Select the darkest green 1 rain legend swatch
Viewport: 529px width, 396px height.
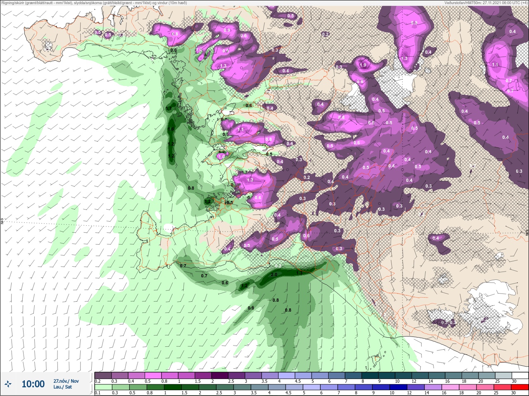(172, 387)
